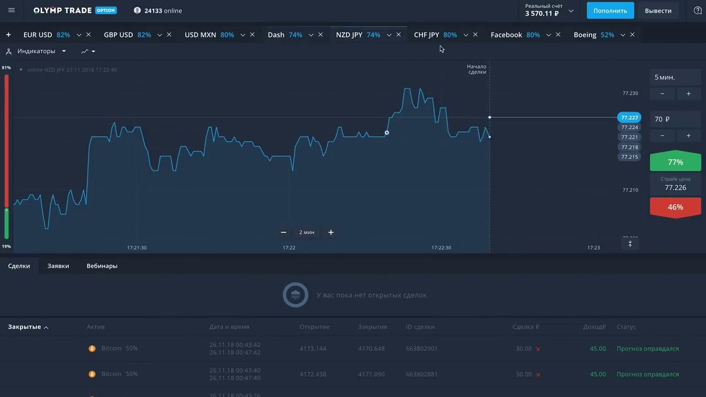Click Bitcoin icon in deal 663802901 row
Image resolution: width=706 pixels, height=397 pixels.
[x=92, y=348]
